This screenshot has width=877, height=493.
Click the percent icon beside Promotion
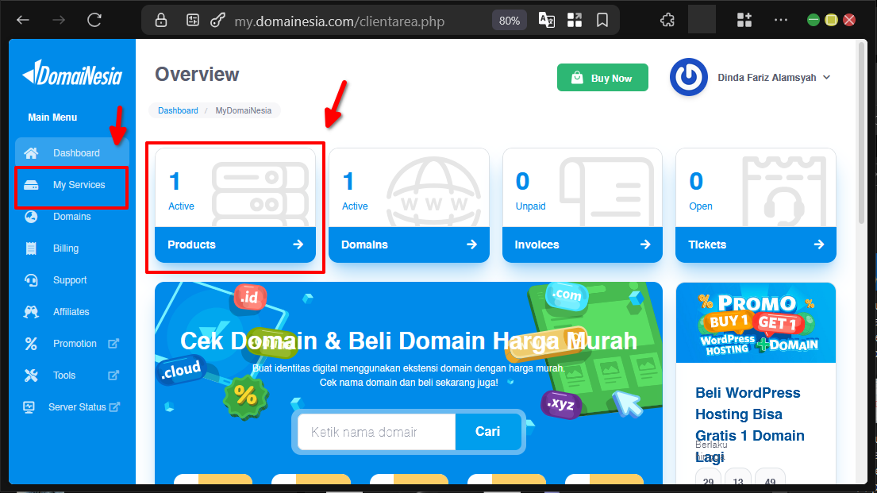pyautogui.click(x=29, y=343)
